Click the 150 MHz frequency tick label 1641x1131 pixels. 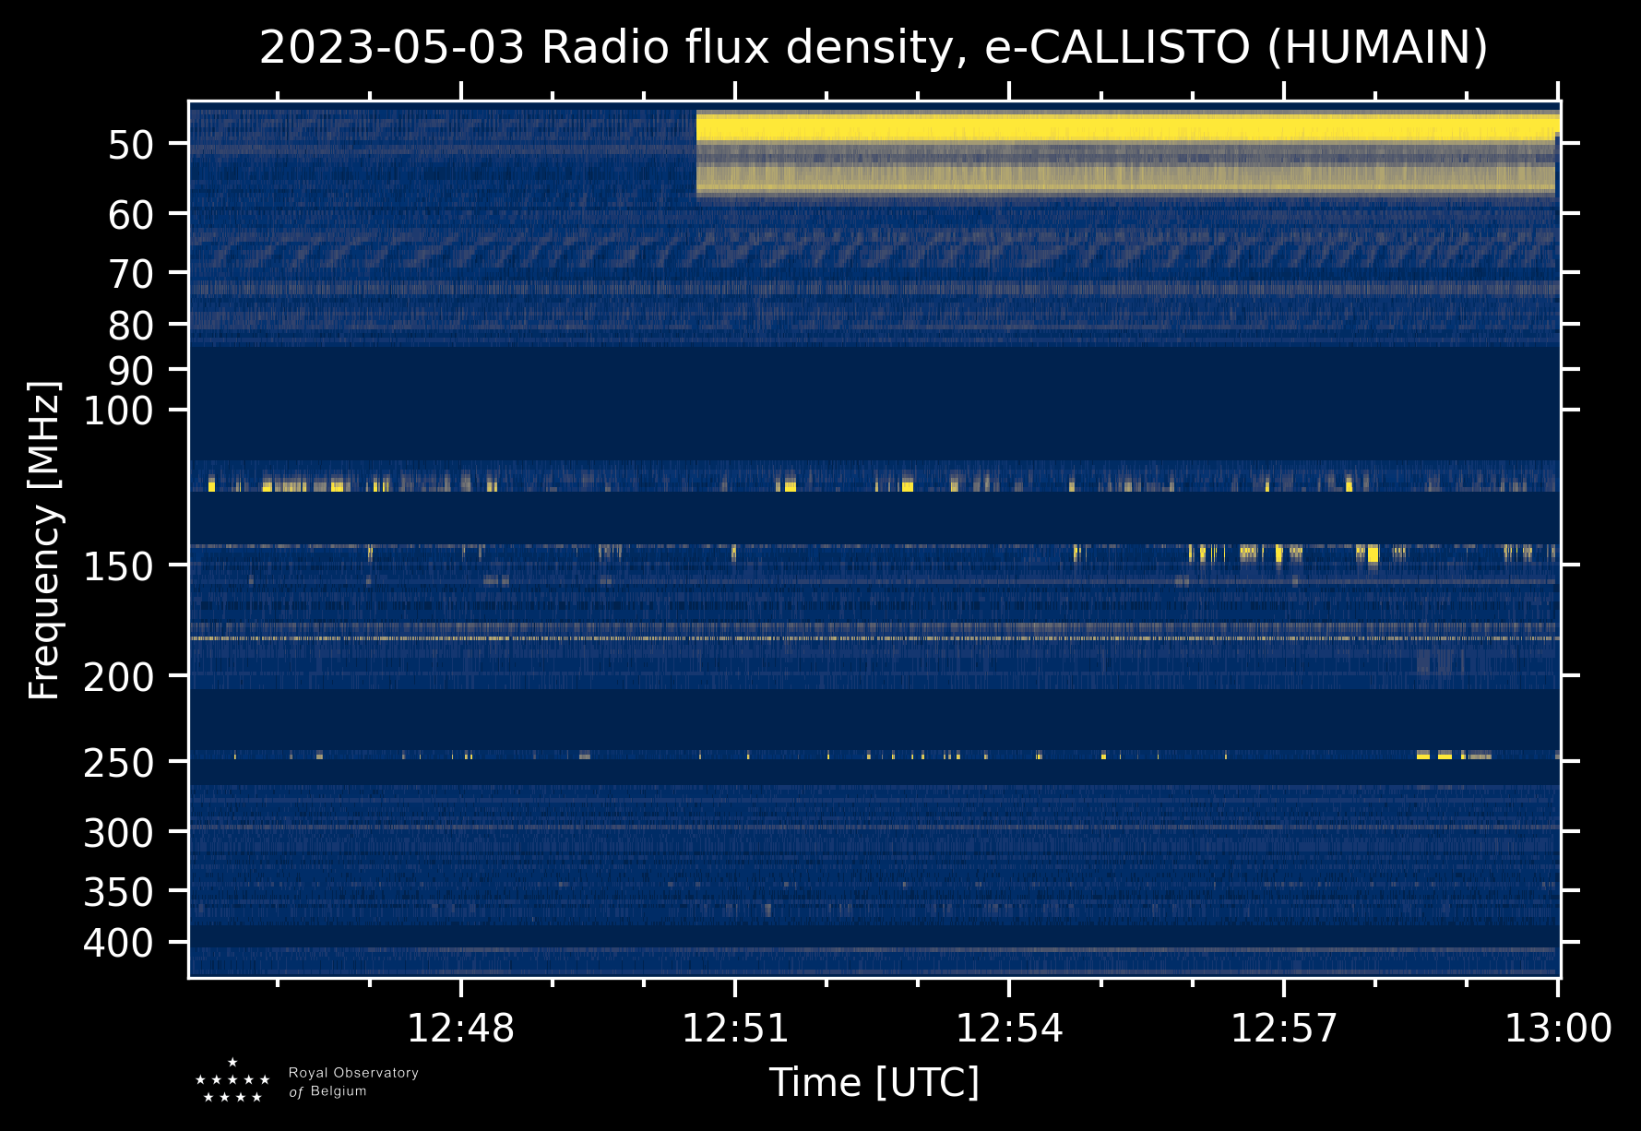[118, 566]
